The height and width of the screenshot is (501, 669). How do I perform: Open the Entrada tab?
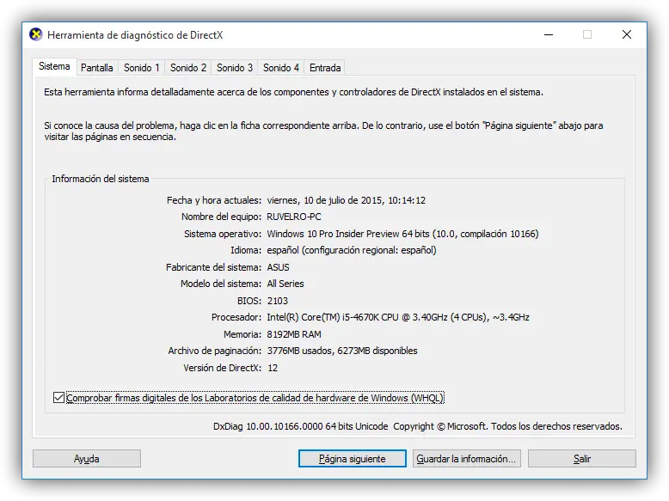click(x=325, y=68)
